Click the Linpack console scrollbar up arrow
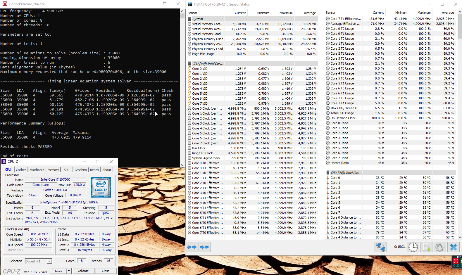Viewport: 462px width, 275px height. [182, 11]
